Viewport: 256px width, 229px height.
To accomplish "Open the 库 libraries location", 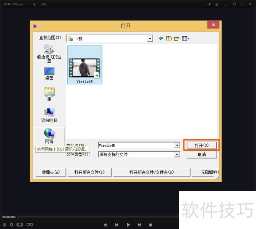I will 49,94.
